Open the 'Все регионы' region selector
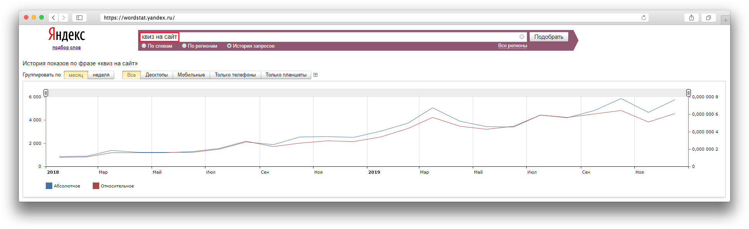 (512, 46)
